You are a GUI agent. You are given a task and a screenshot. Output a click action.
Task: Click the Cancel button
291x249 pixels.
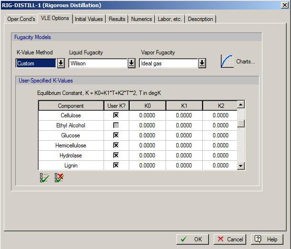[230, 239]
